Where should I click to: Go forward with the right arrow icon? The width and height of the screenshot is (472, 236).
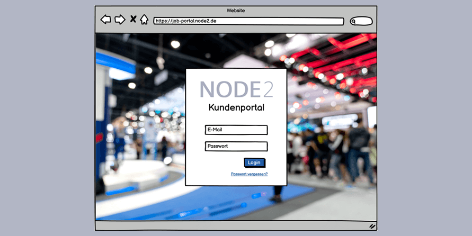coord(120,20)
